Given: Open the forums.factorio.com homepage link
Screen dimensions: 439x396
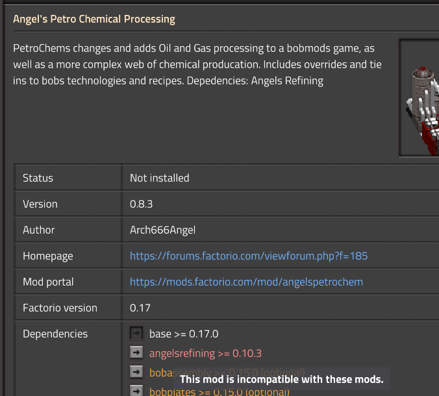Looking at the screenshot, I should (x=249, y=256).
